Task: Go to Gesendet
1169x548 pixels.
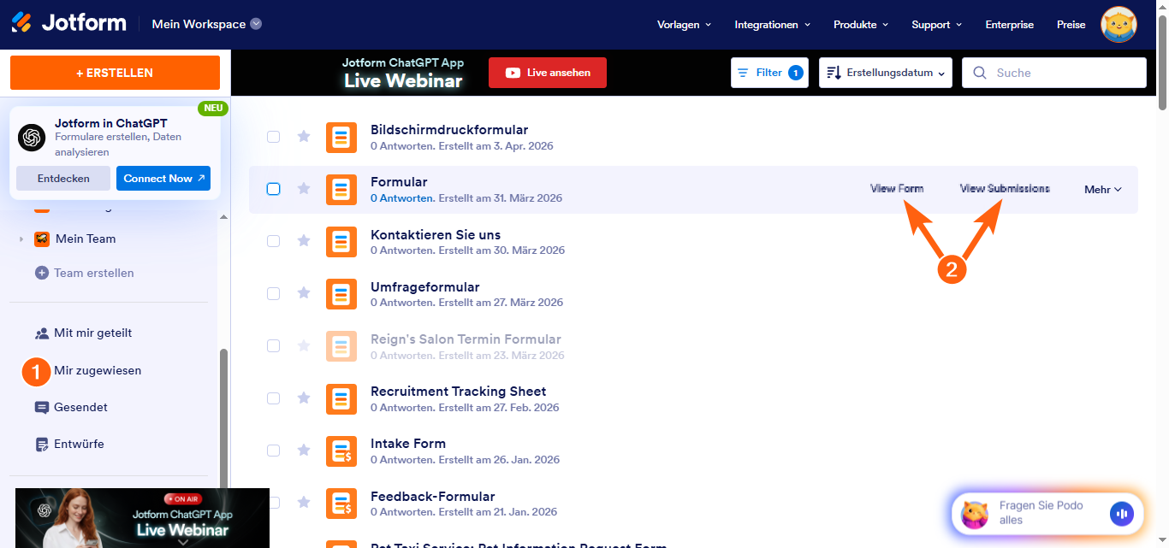Action: (x=80, y=408)
